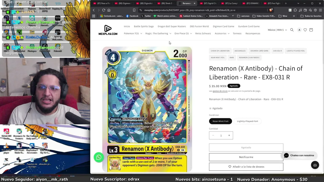Image resolution: width=324 pixels, height=182 pixels.
Task: Click the Renamon card product image
Action: pyautogui.click(x=147, y=109)
